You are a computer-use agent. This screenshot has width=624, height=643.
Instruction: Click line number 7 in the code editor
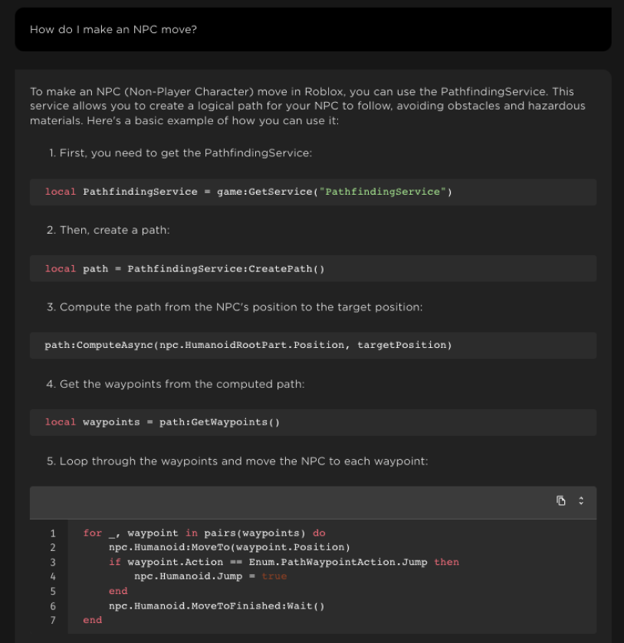pos(53,620)
